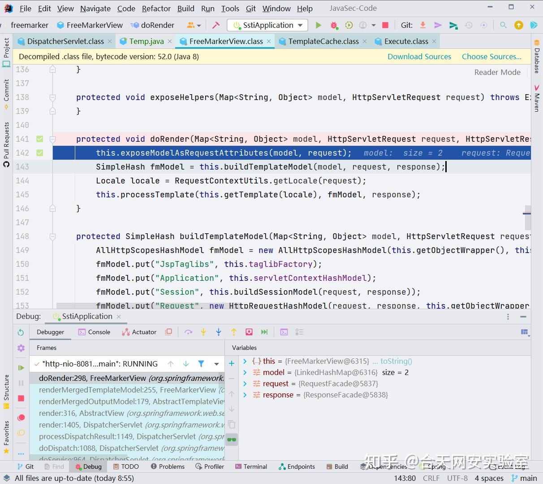543x484 pixels.
Task: Click restore layout icon in Variables
Action: click(525, 332)
